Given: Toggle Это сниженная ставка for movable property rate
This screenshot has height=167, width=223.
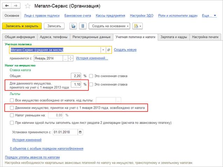Looking at the screenshot, I should pyautogui.click(x=91, y=85).
